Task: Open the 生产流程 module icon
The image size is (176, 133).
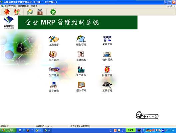Action: (x=81, y=69)
